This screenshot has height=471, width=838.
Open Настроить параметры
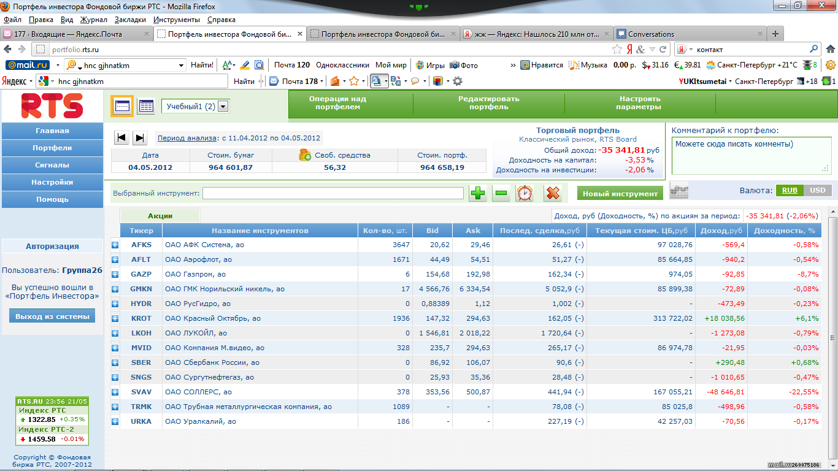[x=640, y=103]
